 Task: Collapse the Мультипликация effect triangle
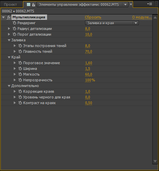pos(3,17)
